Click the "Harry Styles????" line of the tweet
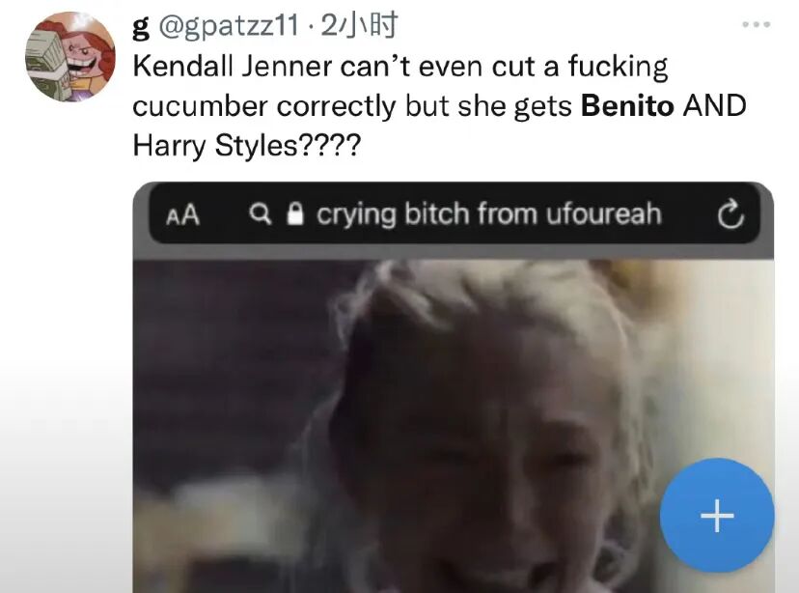 coord(247,145)
